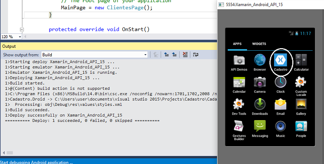Viewport: 324px width, 164px height.
Task: Click the 'ClientesPage' class name in code
Action: (x=125, y=8)
